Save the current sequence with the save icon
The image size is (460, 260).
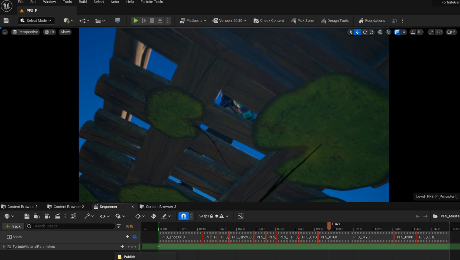tap(27, 216)
